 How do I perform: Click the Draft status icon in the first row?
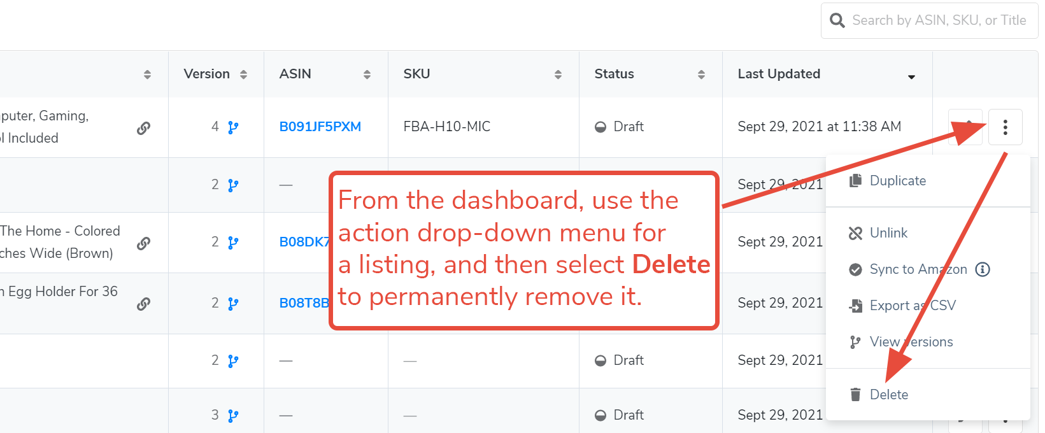[601, 127]
